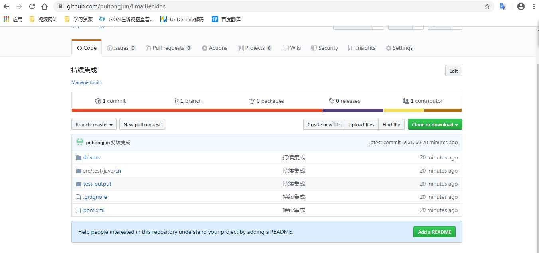Open the UrlDecode解码 bookmark
The height and width of the screenshot is (253, 539).
pyautogui.click(x=182, y=19)
